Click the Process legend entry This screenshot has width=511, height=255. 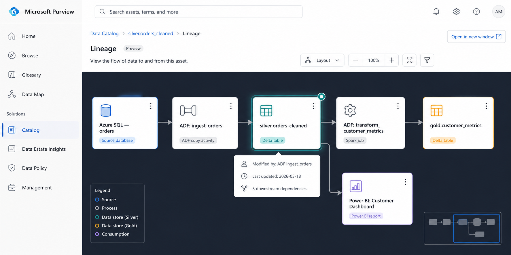point(106,208)
